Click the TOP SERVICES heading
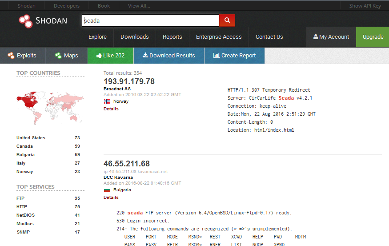 (x=35, y=187)
